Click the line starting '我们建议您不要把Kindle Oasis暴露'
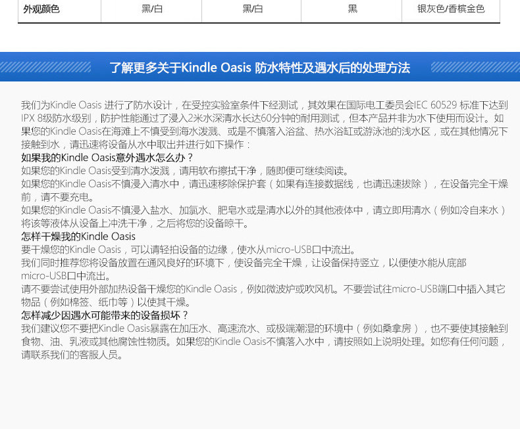 tap(265, 328)
